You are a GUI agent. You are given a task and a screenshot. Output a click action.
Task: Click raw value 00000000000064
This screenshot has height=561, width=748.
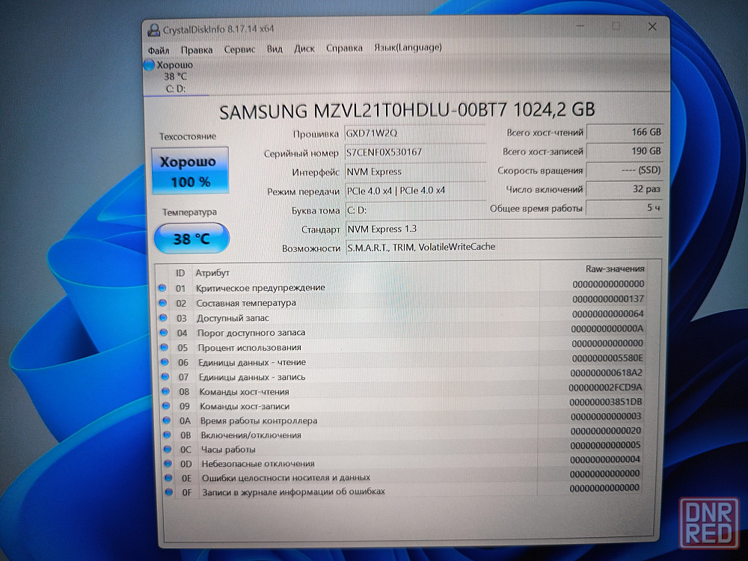click(x=607, y=314)
